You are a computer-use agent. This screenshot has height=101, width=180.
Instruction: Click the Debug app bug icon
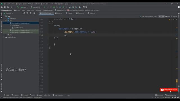coord(54,7)
